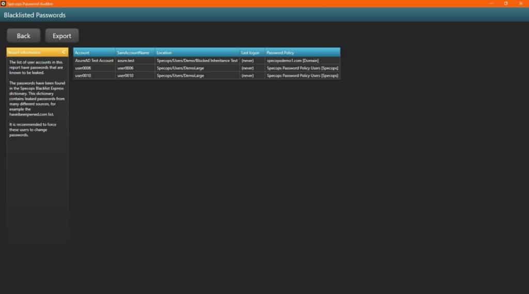Click the Export button
The image size is (529, 294).
(x=62, y=36)
